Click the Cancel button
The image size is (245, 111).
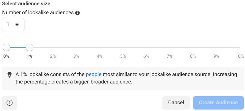pyautogui.click(x=176, y=103)
